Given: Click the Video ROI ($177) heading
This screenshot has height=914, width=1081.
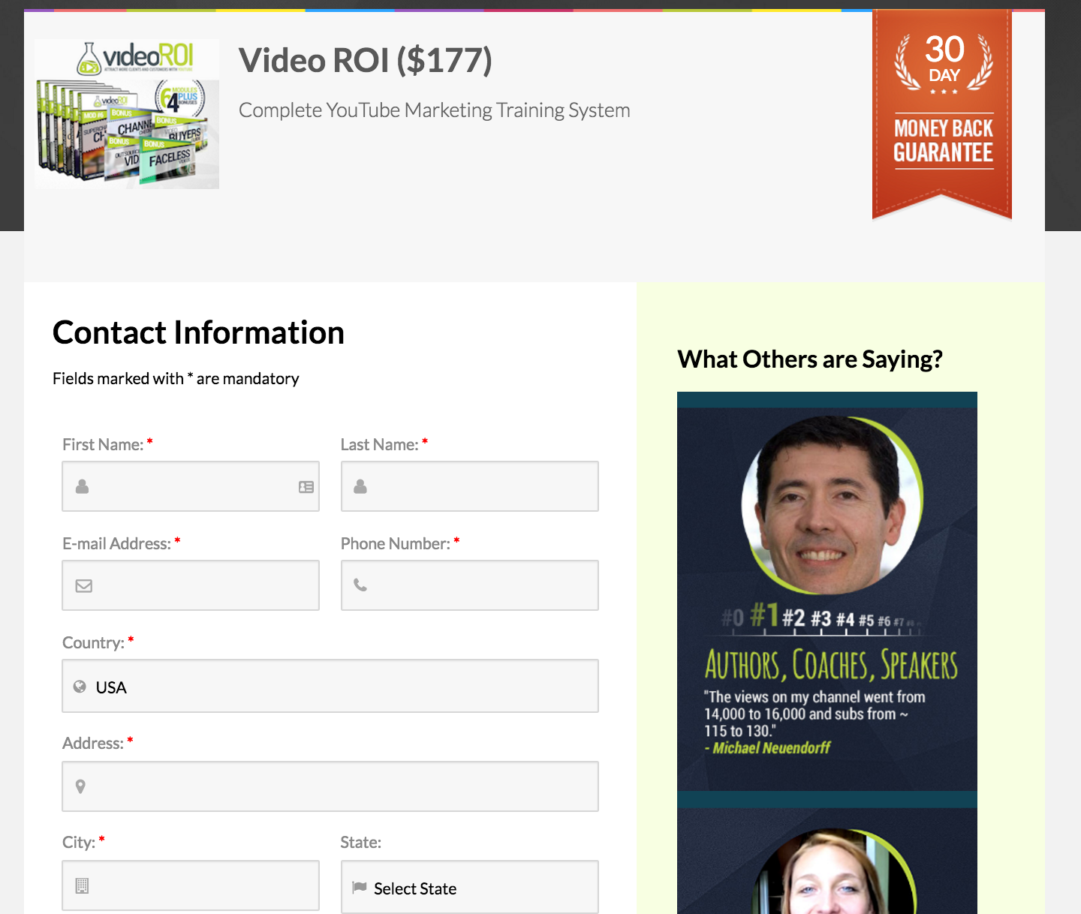Looking at the screenshot, I should (366, 61).
